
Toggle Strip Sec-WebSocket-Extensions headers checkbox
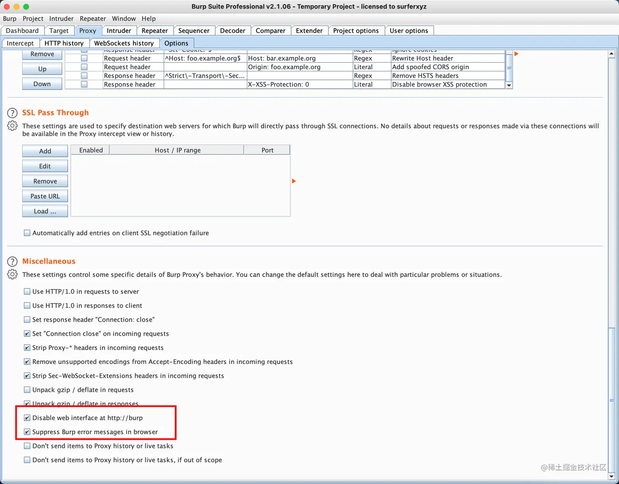[x=27, y=375]
